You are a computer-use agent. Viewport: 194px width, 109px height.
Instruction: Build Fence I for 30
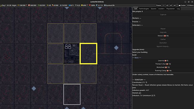pos(163,36)
